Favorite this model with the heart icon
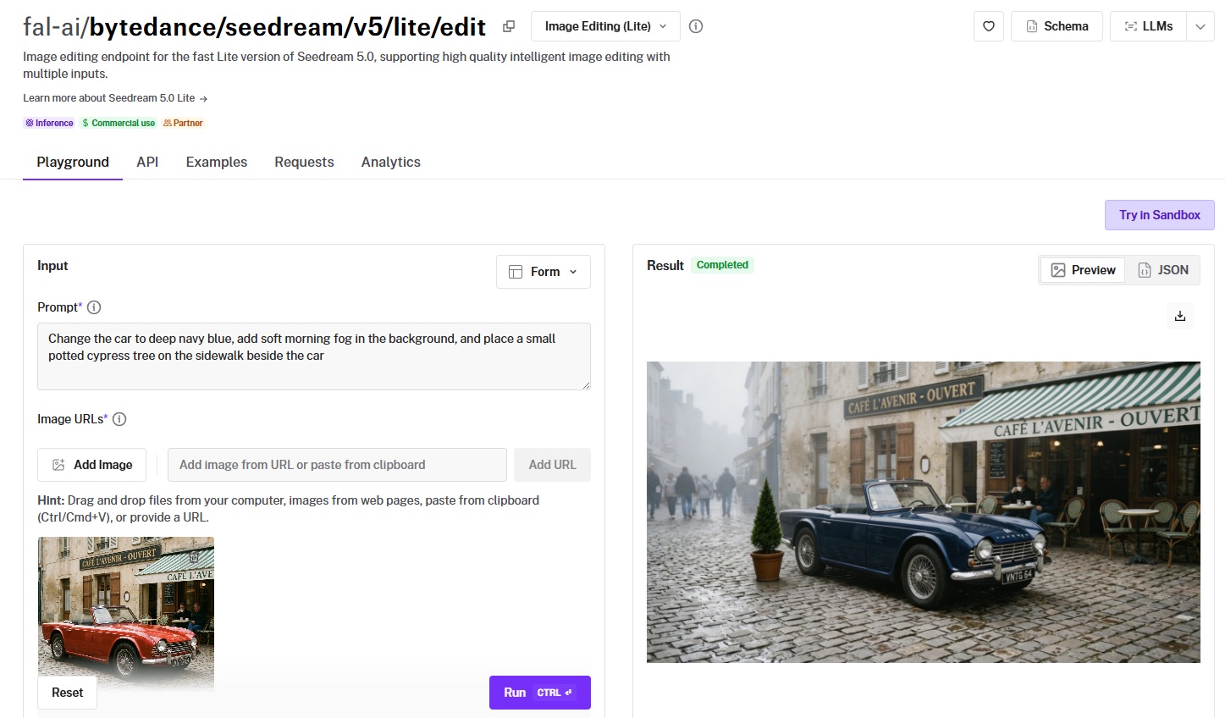 988,26
